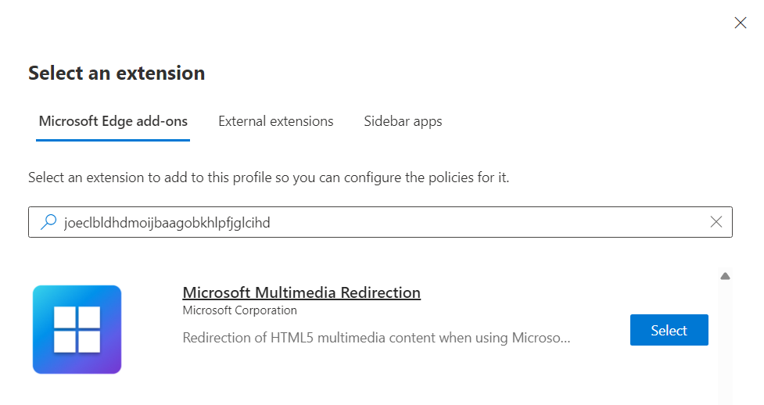
Task: Click the blue underline beneath the active tab
Action: 113,140
